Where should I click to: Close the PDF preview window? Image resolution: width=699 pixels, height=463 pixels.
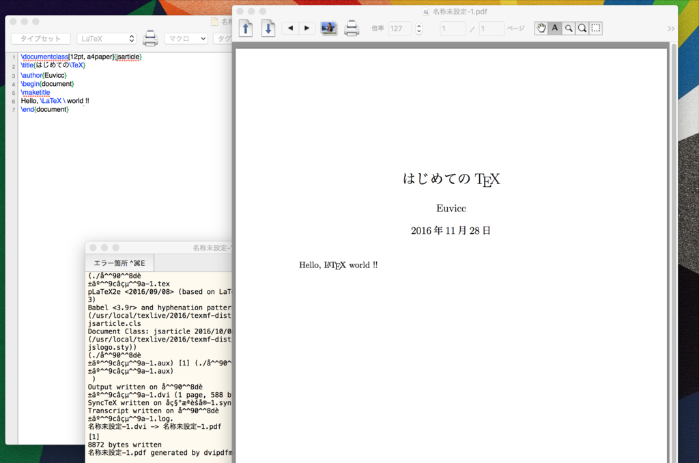tap(240, 12)
